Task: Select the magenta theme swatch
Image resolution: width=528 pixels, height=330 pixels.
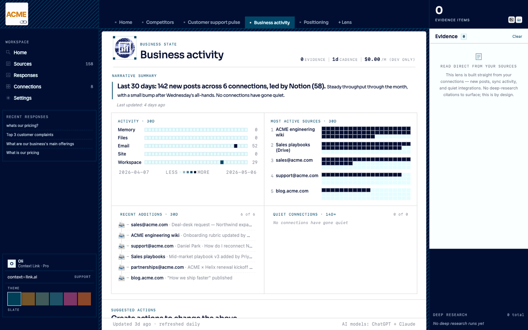Action: point(70,299)
